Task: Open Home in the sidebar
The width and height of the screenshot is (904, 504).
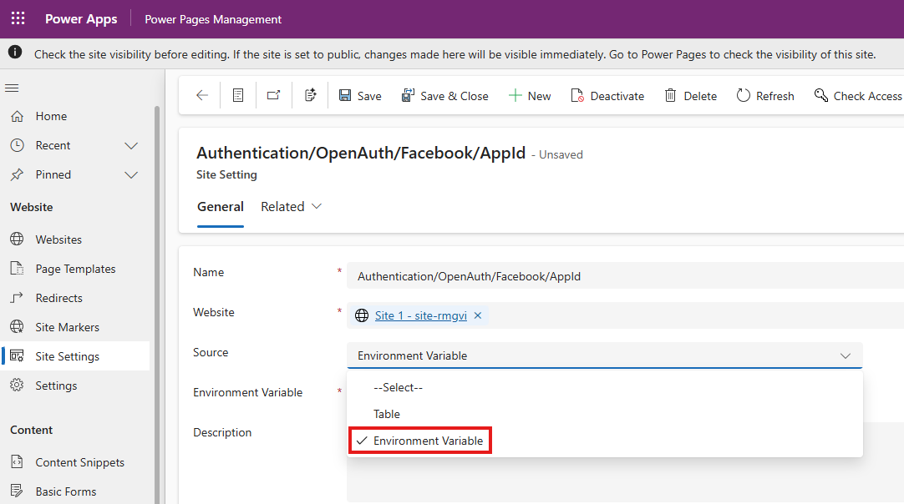Action: (75, 116)
